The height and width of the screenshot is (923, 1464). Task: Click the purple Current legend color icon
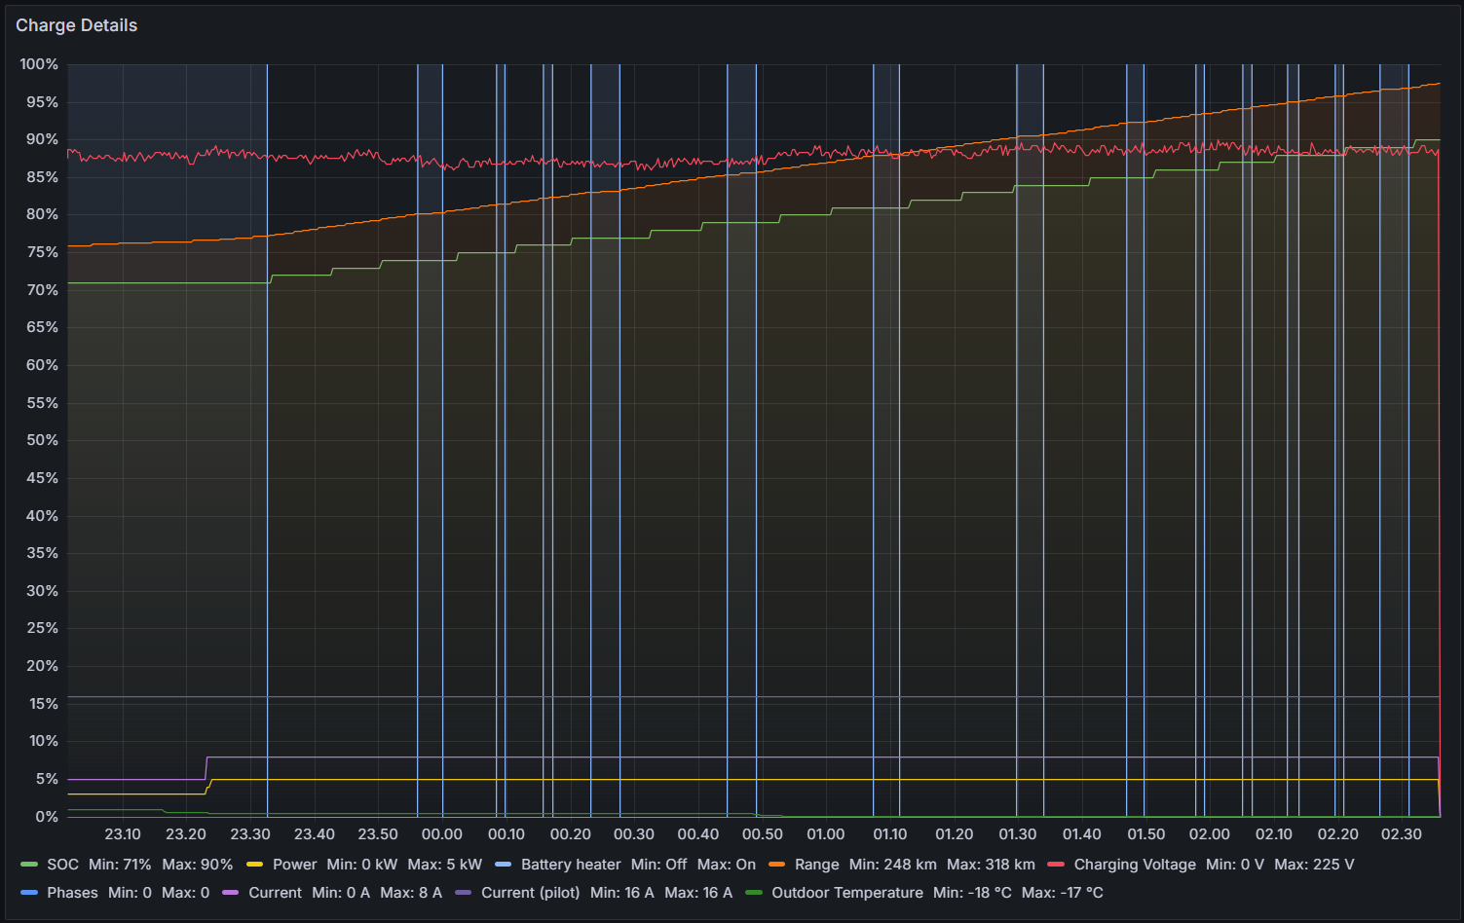tap(231, 893)
